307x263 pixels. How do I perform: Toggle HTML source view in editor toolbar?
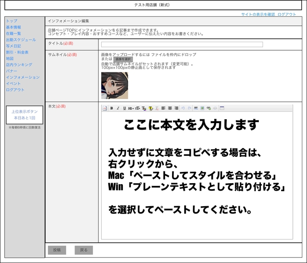click(105, 108)
